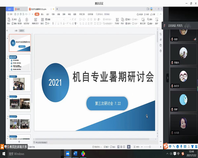198x158 pixels.
Task: Click the add new slide plus button
Action: click(x=19, y=142)
